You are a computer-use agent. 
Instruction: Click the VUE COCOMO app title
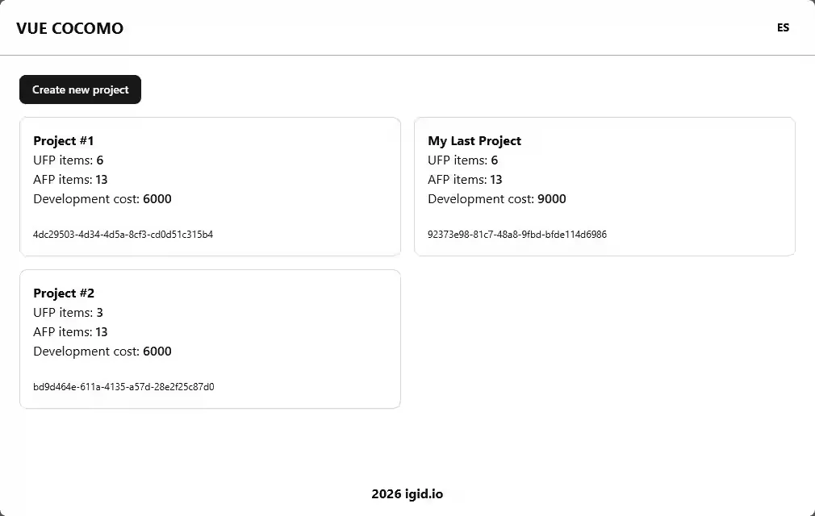tap(69, 28)
